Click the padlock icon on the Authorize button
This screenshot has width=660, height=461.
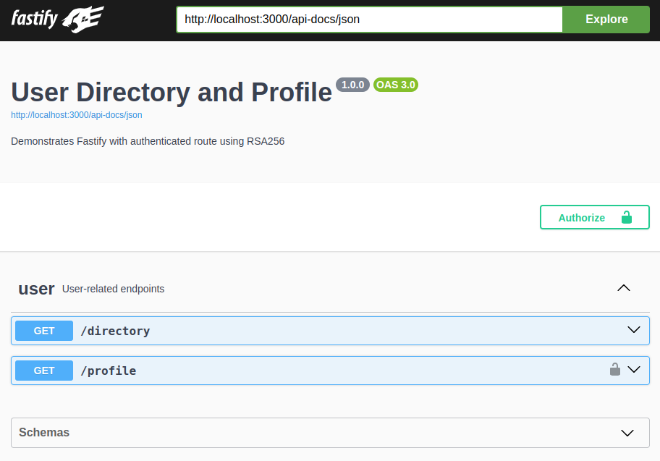pyautogui.click(x=628, y=216)
